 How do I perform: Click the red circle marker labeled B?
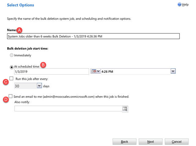coord(43,65)
